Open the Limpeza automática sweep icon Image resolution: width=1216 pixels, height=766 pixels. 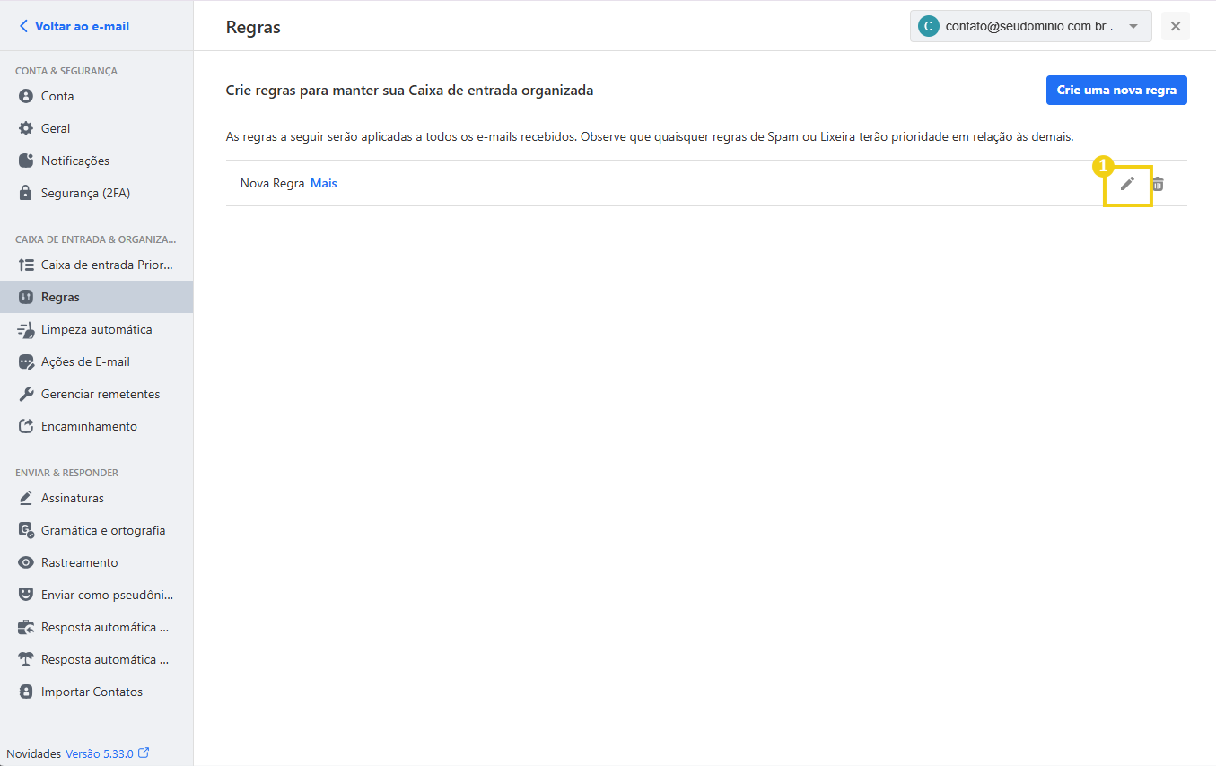[24, 329]
